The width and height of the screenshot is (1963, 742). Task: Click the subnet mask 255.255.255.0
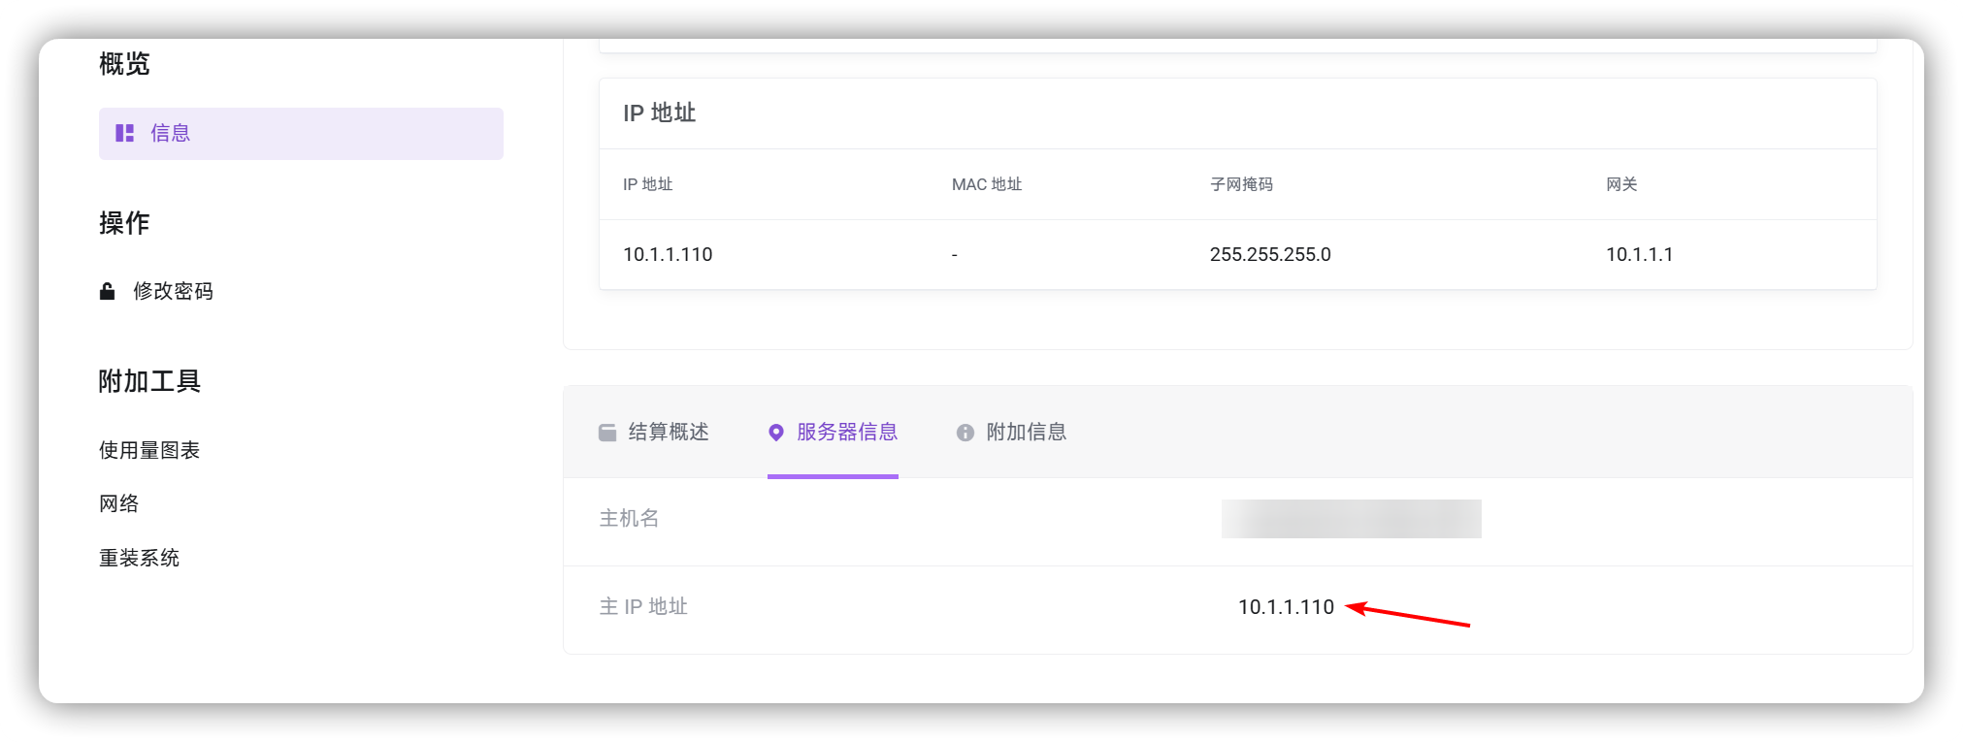tap(1270, 254)
